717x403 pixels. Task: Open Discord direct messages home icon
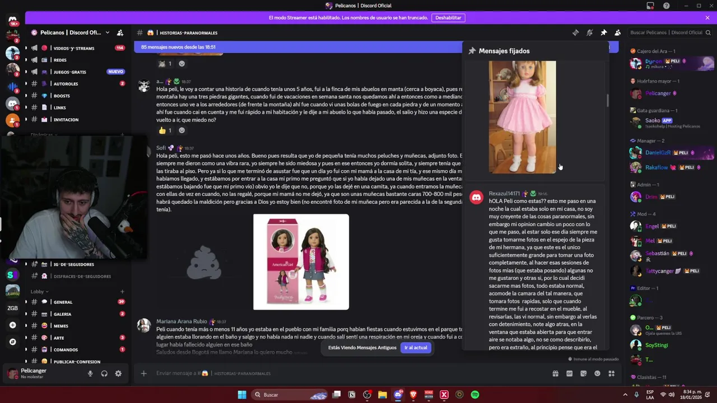12,20
